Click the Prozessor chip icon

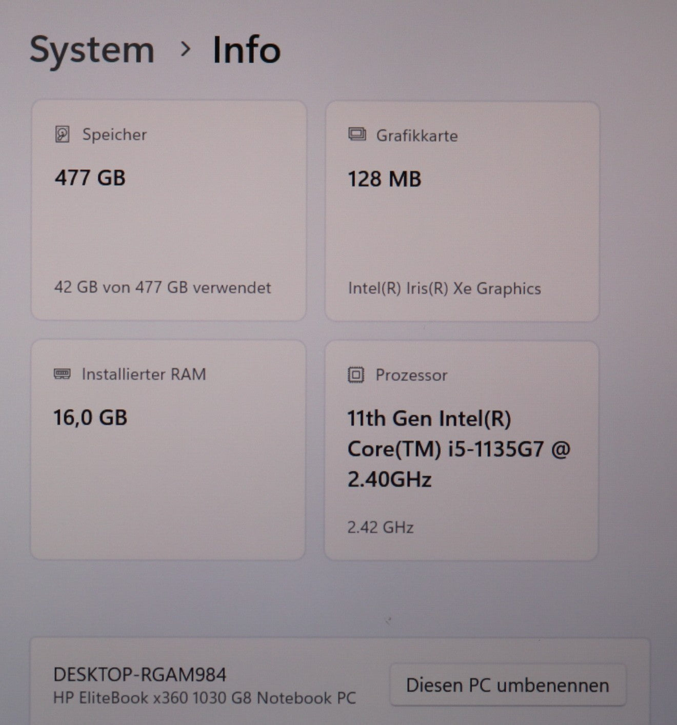[355, 375]
